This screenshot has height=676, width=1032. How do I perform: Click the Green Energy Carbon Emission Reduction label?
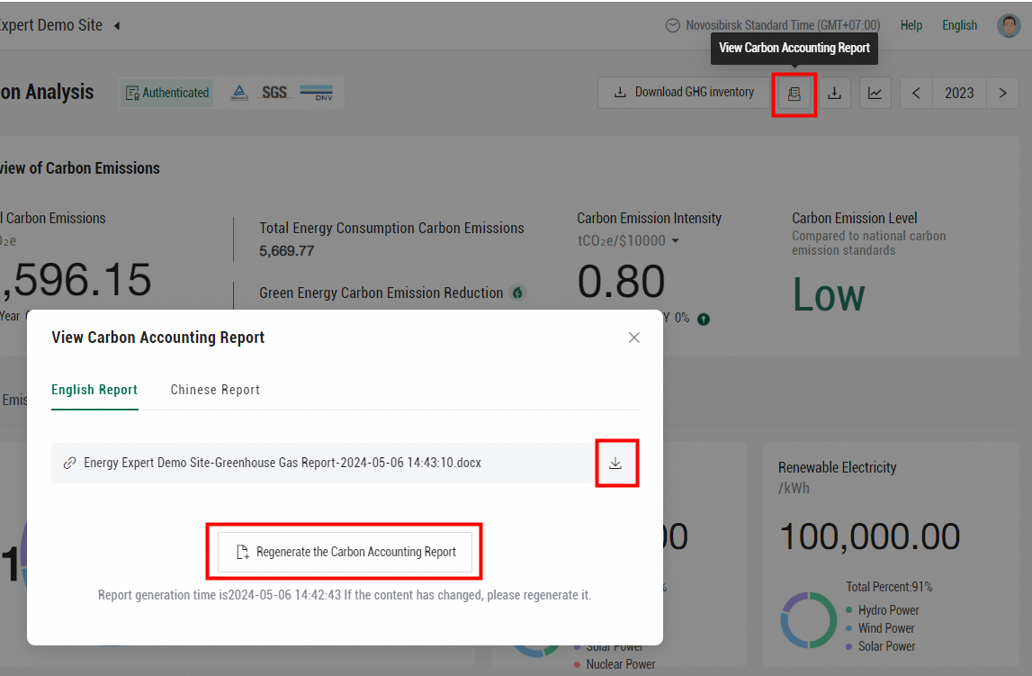381,293
